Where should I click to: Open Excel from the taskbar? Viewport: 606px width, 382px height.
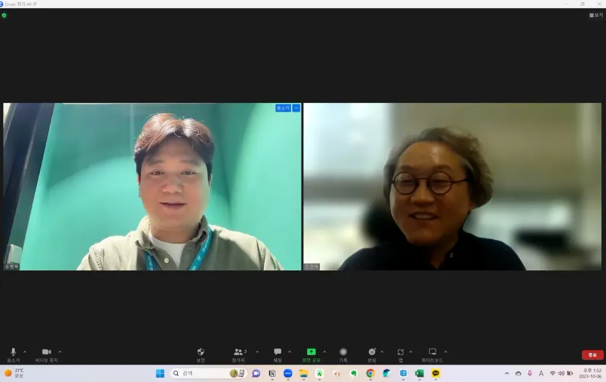[x=419, y=373]
